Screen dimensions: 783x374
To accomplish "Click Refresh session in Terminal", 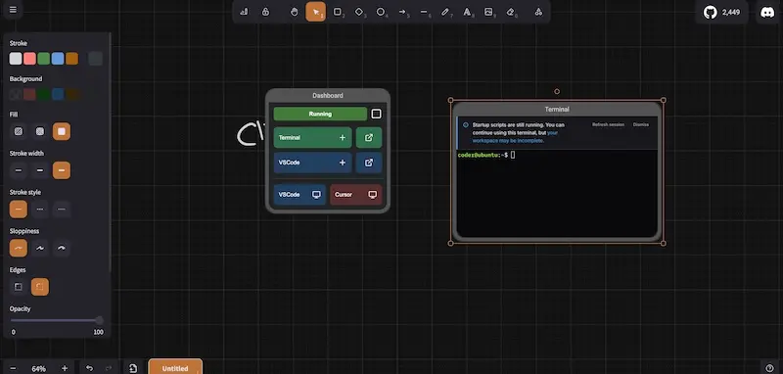I will (608, 125).
